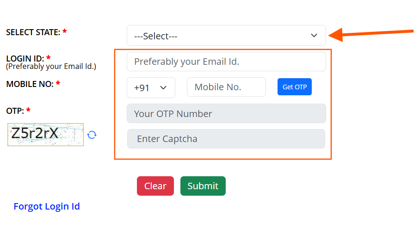
Task: Open the SELECT STATE ---Select--- dropdown
Action: [226, 35]
